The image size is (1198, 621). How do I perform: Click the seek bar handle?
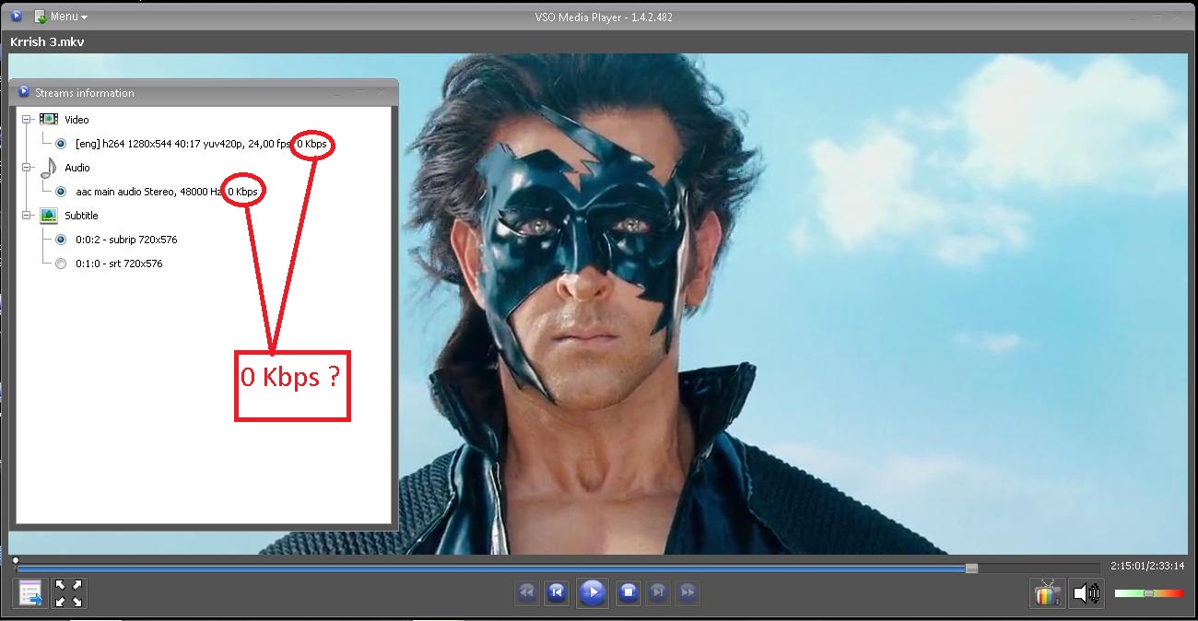tap(971, 568)
